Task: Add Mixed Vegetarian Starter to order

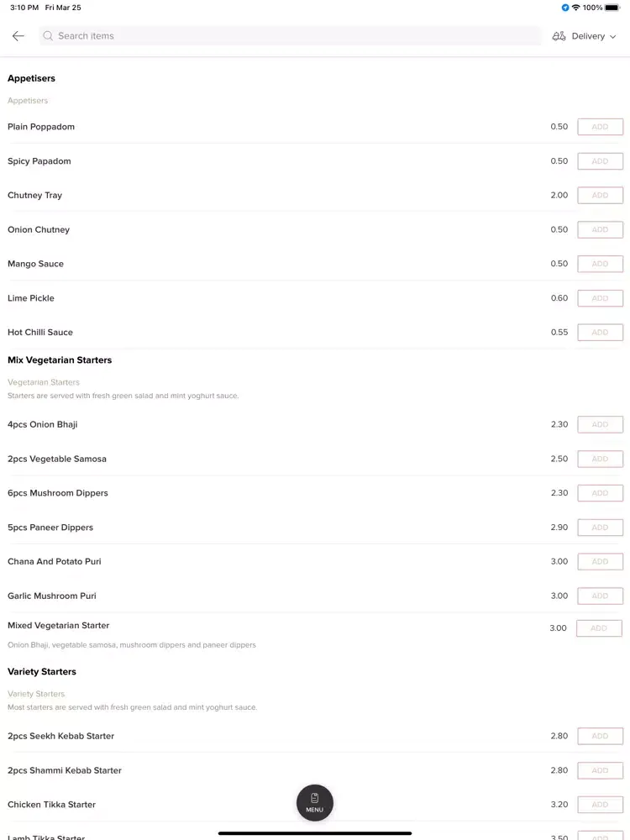Action: point(599,628)
